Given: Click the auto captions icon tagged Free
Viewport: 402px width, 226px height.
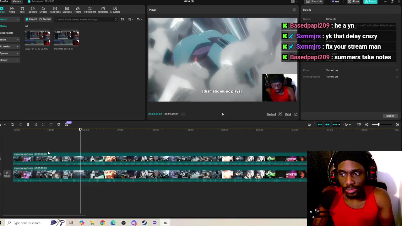Looking at the screenshot, I should click(x=67, y=124).
